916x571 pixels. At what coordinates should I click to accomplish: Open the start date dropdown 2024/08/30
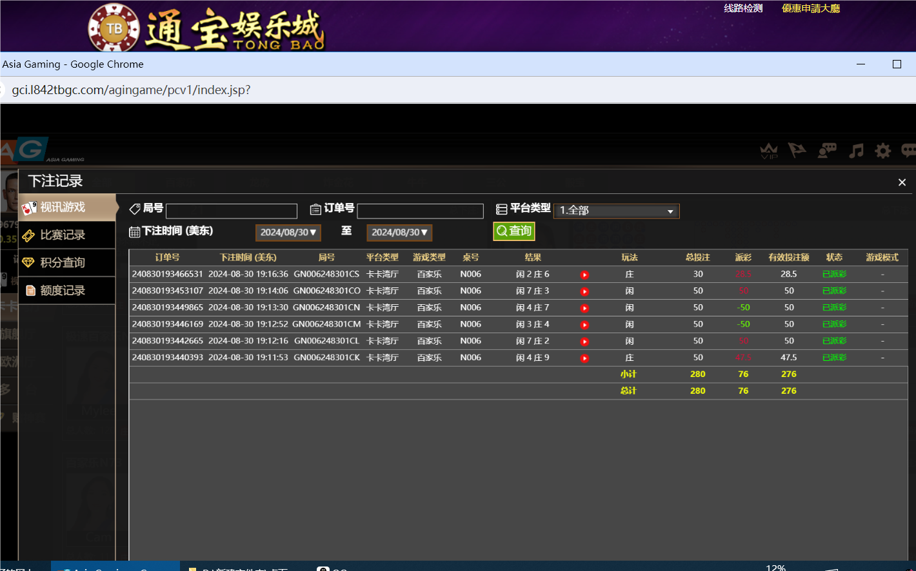click(x=288, y=233)
